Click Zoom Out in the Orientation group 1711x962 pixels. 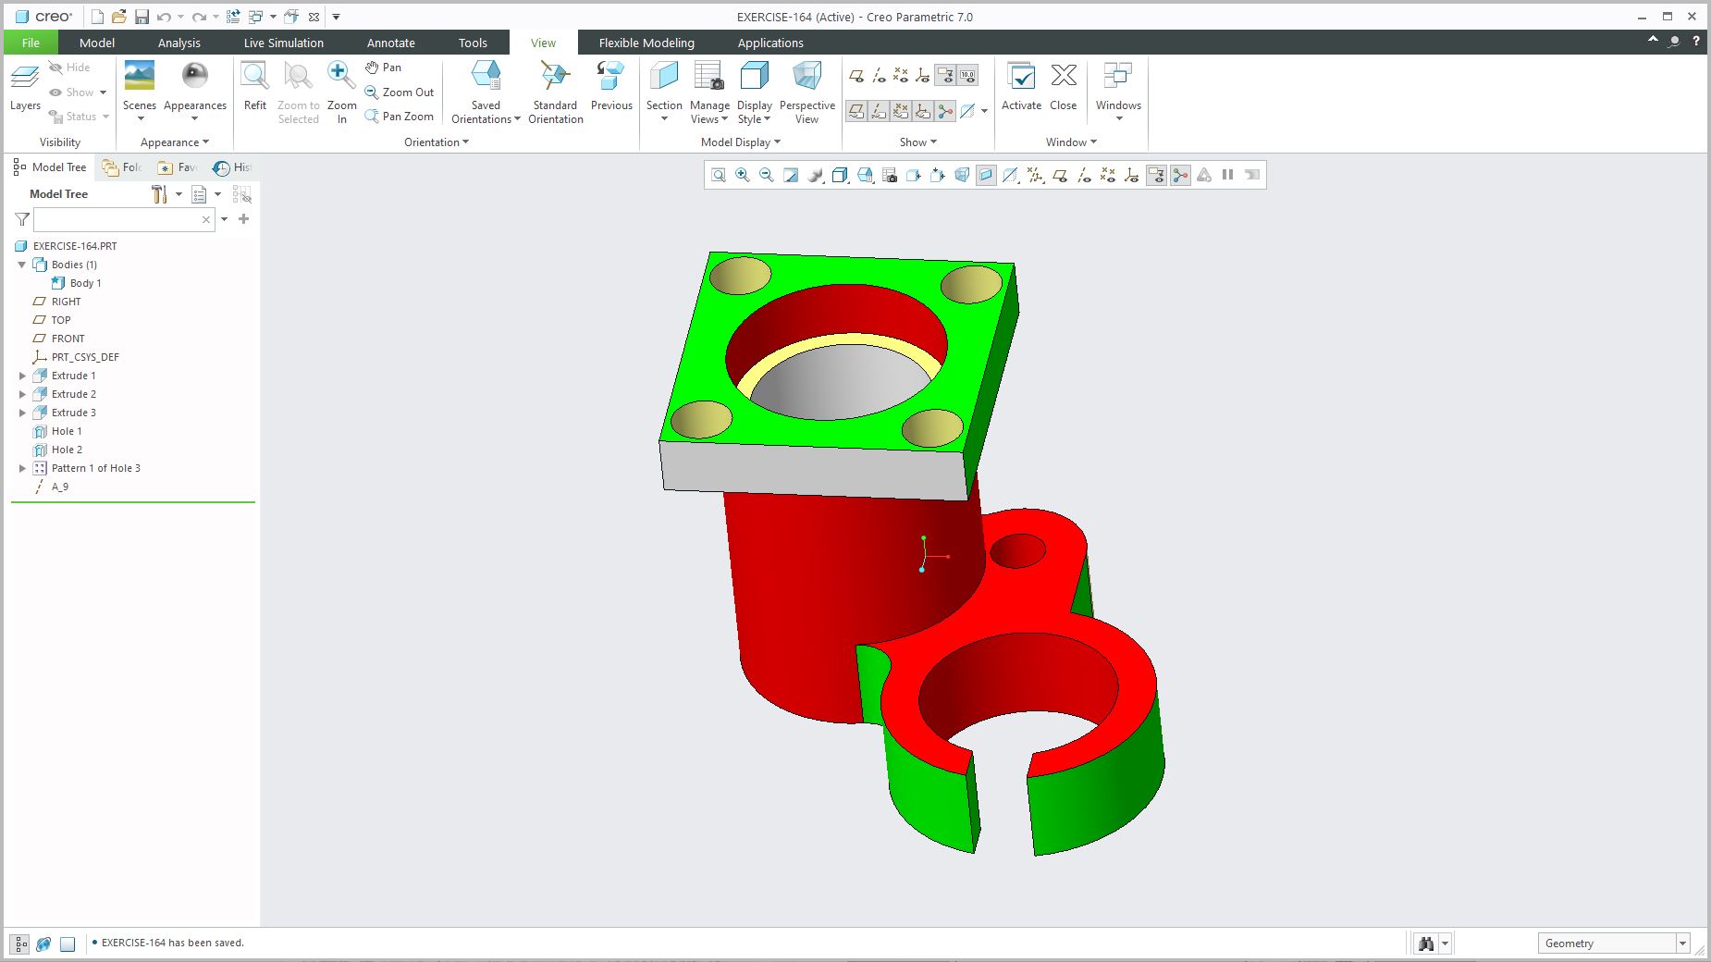click(x=399, y=92)
